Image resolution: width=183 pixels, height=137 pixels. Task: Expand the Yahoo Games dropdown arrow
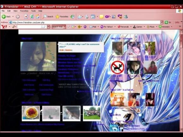click(x=144, y=27)
